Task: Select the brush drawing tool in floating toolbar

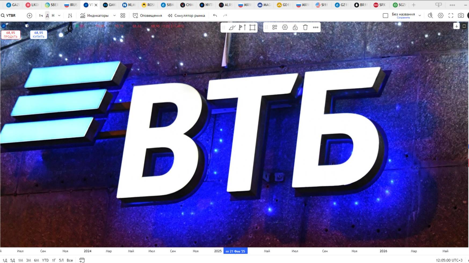Action: click(232, 27)
